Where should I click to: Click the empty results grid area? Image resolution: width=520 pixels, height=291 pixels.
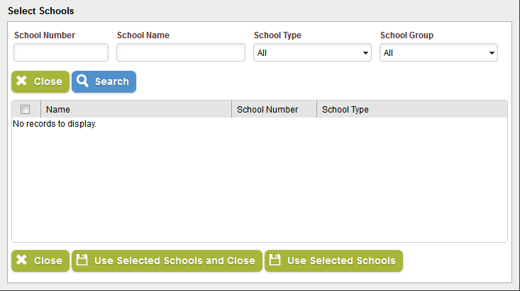click(x=259, y=184)
